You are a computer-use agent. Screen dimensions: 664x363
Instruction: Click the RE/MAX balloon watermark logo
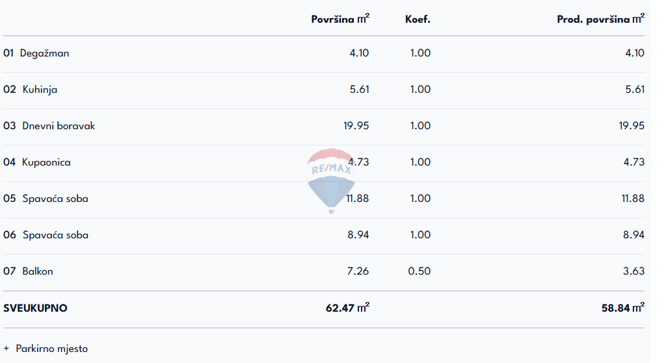331,180
